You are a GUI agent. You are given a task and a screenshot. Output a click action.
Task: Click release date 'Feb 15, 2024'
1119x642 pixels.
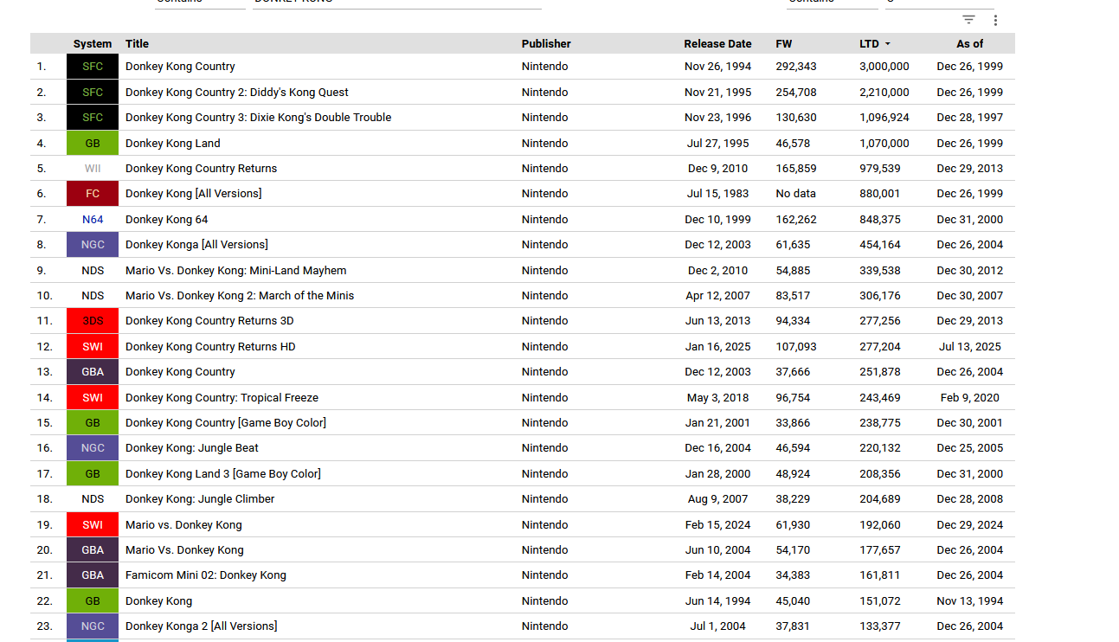(717, 525)
